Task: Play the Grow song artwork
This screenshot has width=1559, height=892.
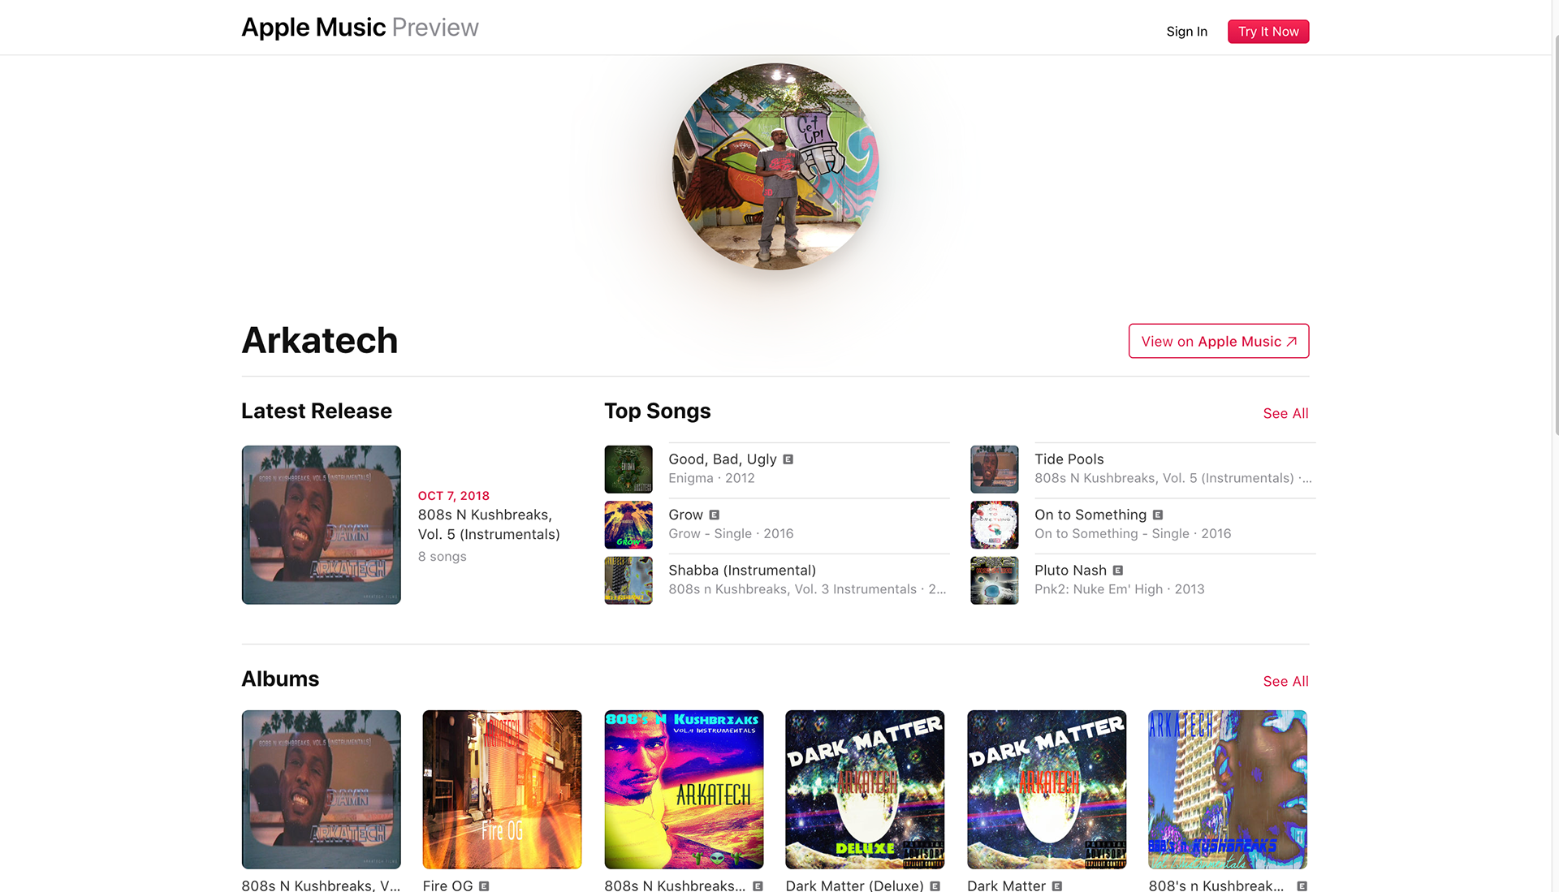Action: [628, 524]
